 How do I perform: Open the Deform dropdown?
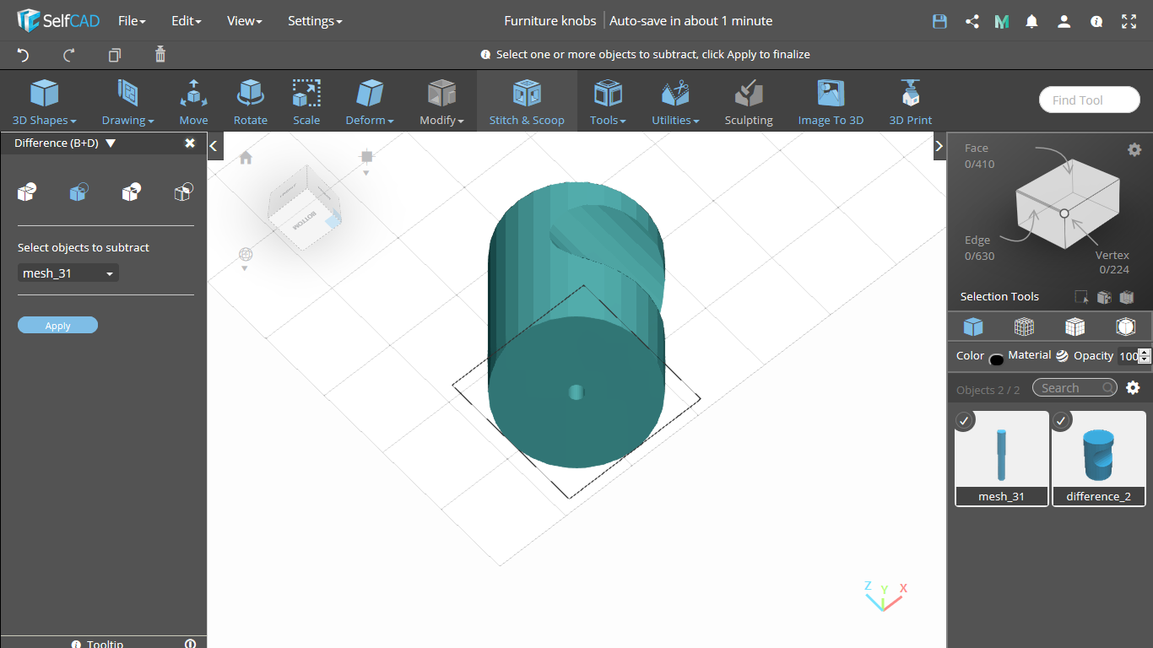[x=370, y=101]
